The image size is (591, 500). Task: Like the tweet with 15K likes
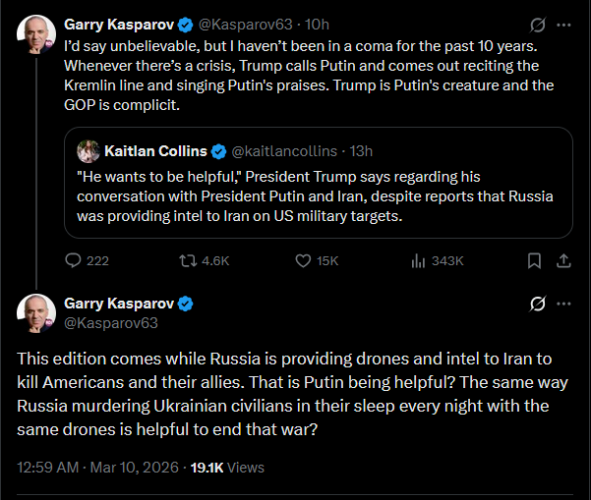pyautogui.click(x=305, y=260)
